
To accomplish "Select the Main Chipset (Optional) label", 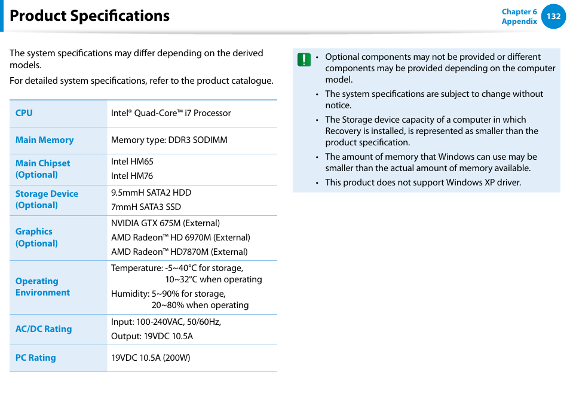I will point(42,169).
